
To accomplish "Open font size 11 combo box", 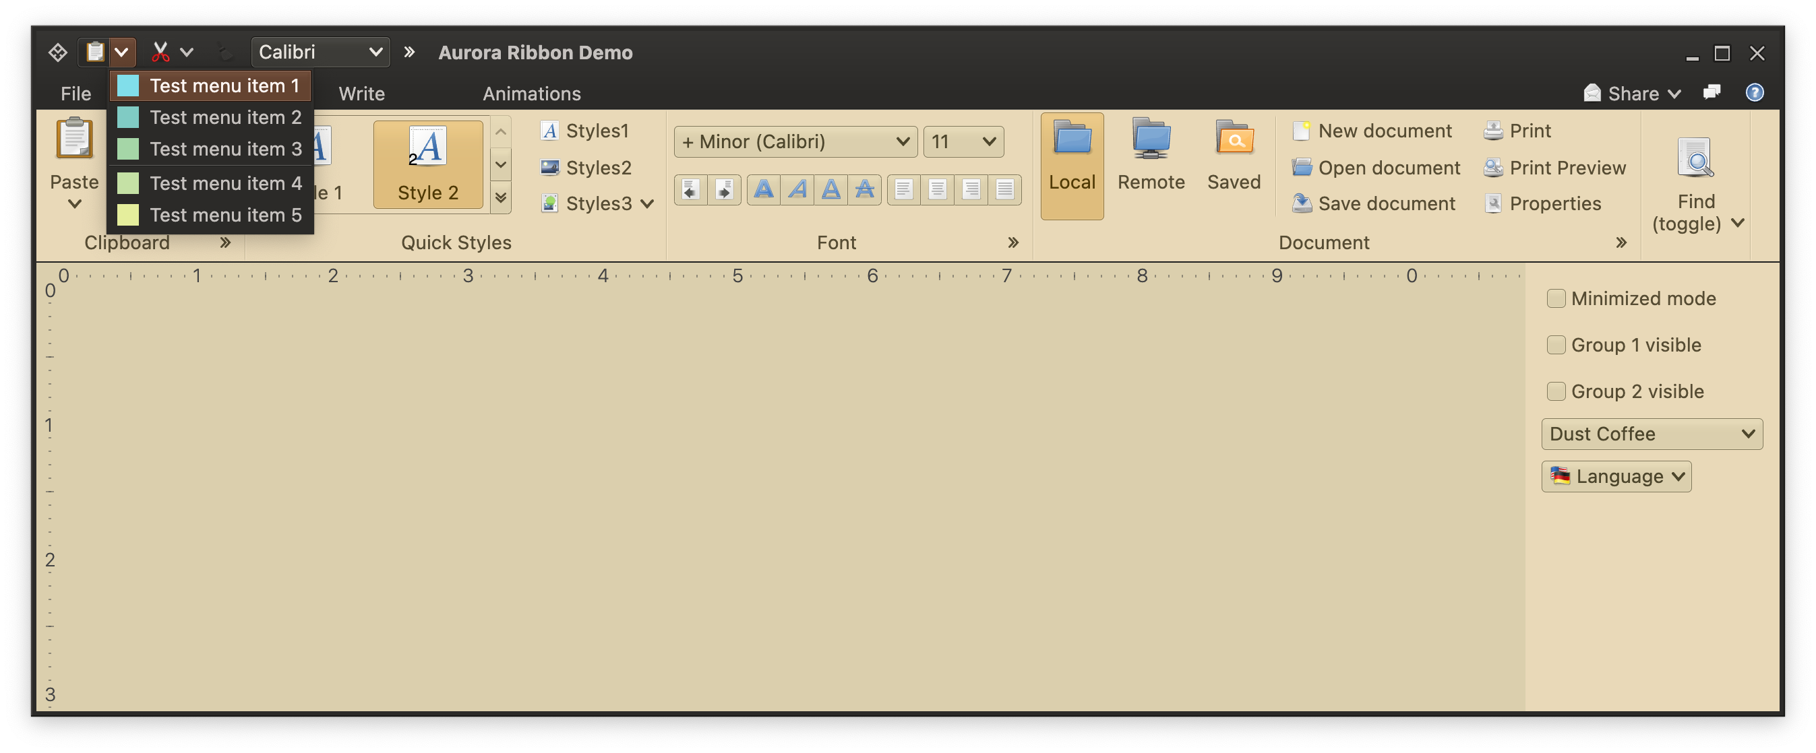I will [963, 142].
